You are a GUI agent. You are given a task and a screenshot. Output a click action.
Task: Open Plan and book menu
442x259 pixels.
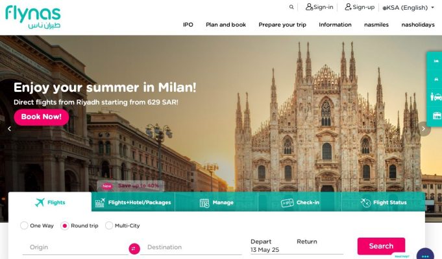[x=226, y=25]
